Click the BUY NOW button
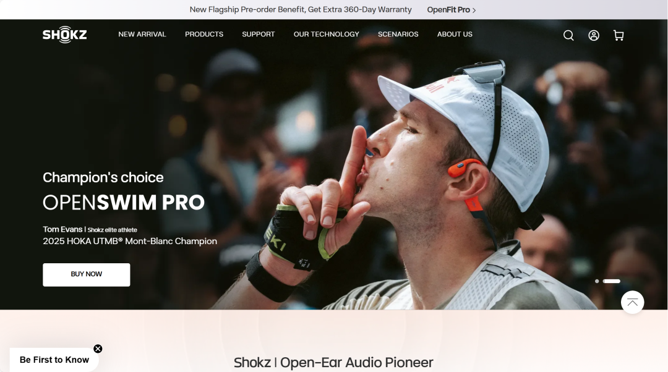This screenshot has width=668, height=372. coord(87,274)
